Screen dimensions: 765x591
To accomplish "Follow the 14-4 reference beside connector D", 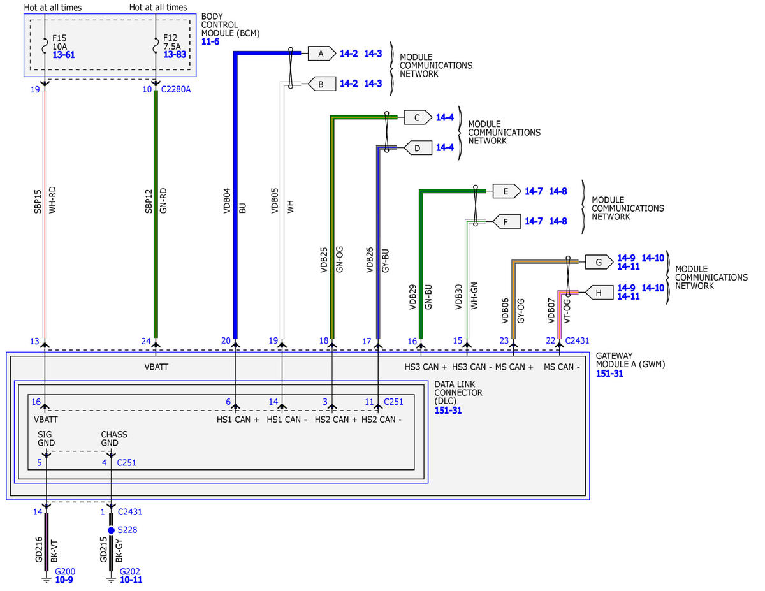I will coord(445,148).
